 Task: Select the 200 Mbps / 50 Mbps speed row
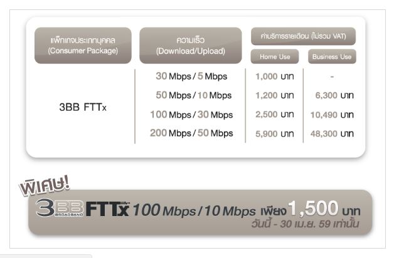[192, 133]
